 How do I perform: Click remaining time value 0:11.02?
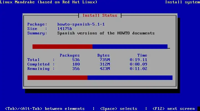click(138, 69)
